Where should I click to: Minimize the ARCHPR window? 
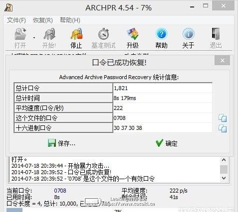192,7
